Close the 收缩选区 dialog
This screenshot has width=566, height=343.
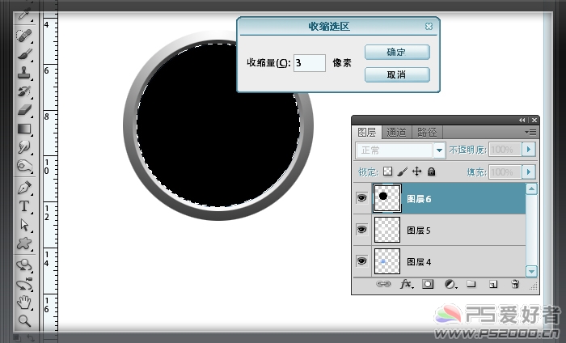pyautogui.click(x=429, y=27)
